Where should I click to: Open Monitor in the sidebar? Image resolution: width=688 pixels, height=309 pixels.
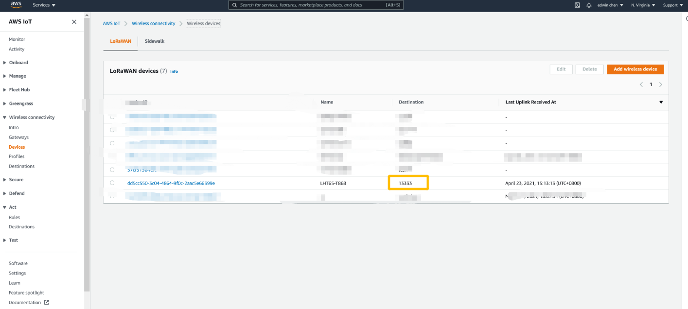point(17,39)
